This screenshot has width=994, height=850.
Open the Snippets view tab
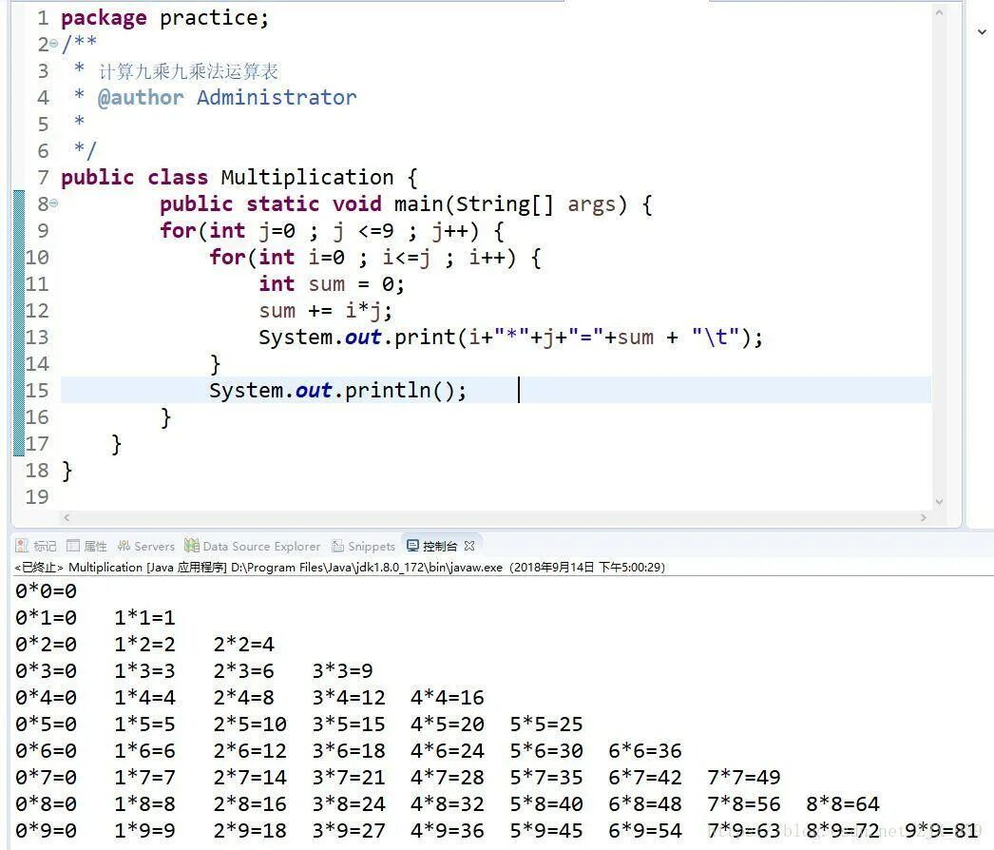coord(363,546)
